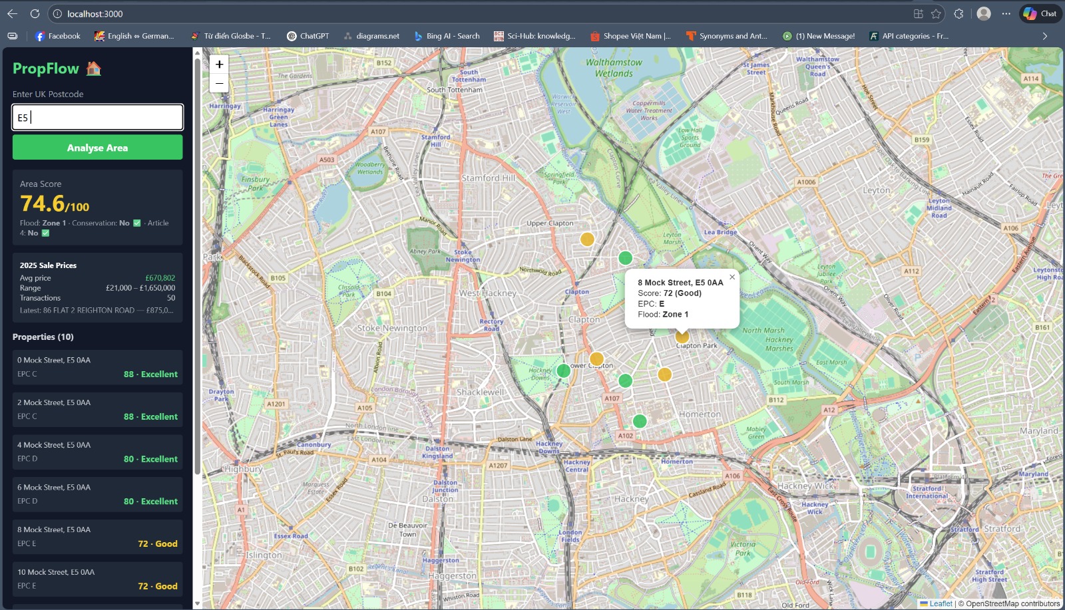Select the green marker above Homerton
The height and width of the screenshot is (610, 1065).
pyautogui.click(x=640, y=421)
